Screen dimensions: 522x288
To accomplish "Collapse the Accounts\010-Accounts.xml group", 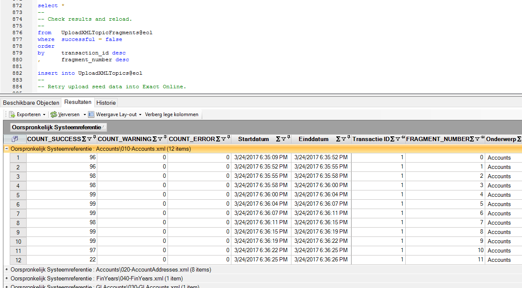I will pos(6,149).
